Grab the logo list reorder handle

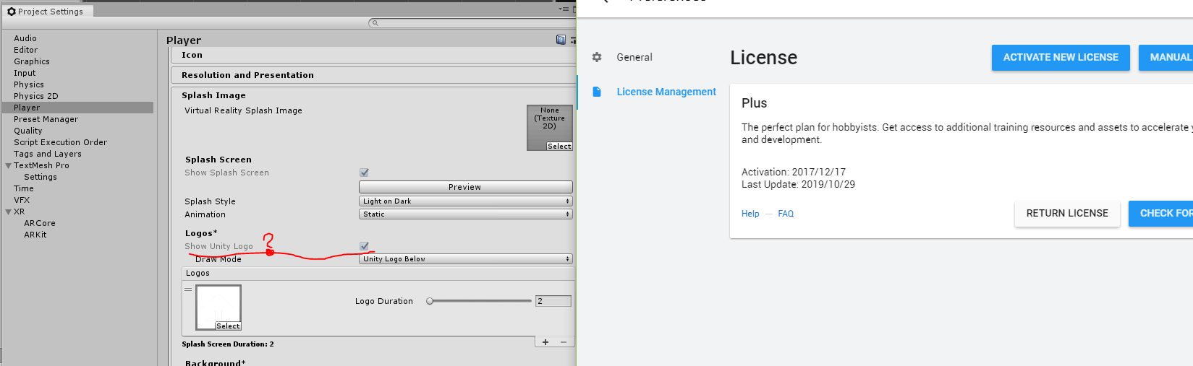pyautogui.click(x=188, y=289)
